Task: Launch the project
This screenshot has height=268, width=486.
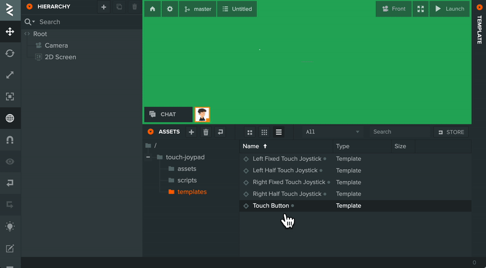Action: (450, 9)
